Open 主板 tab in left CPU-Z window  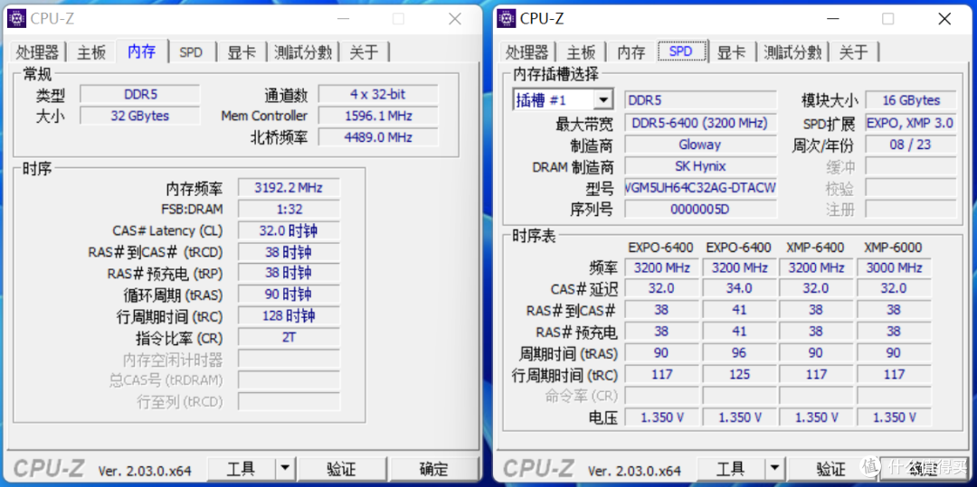click(x=91, y=52)
